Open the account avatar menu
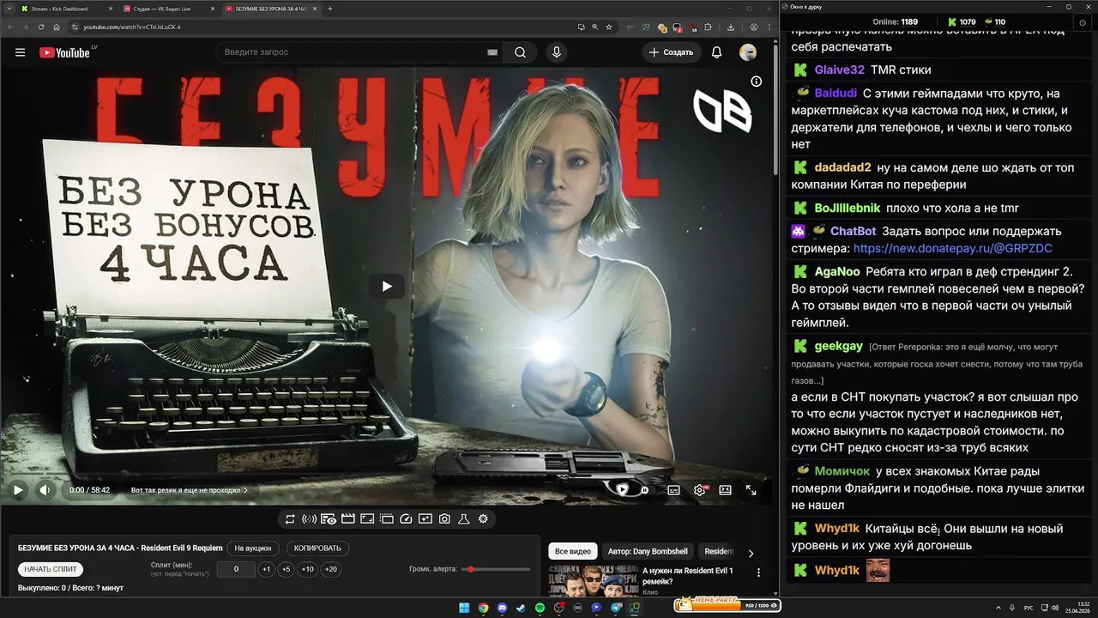 (748, 52)
